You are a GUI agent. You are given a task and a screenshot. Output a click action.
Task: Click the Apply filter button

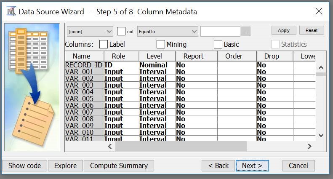[x=284, y=30]
